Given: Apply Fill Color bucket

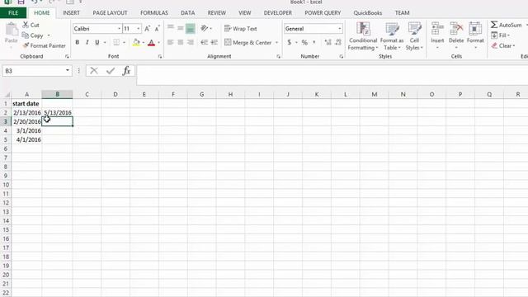Looking at the screenshot, I should (x=136, y=42).
